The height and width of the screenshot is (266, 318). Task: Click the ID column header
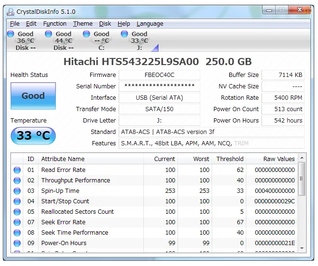click(31, 159)
